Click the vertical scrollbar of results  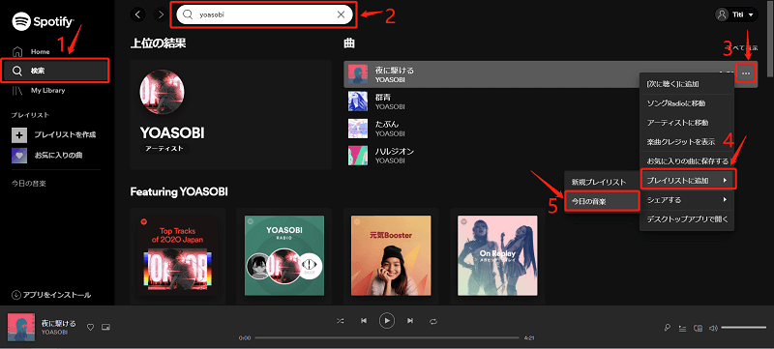[770, 40]
